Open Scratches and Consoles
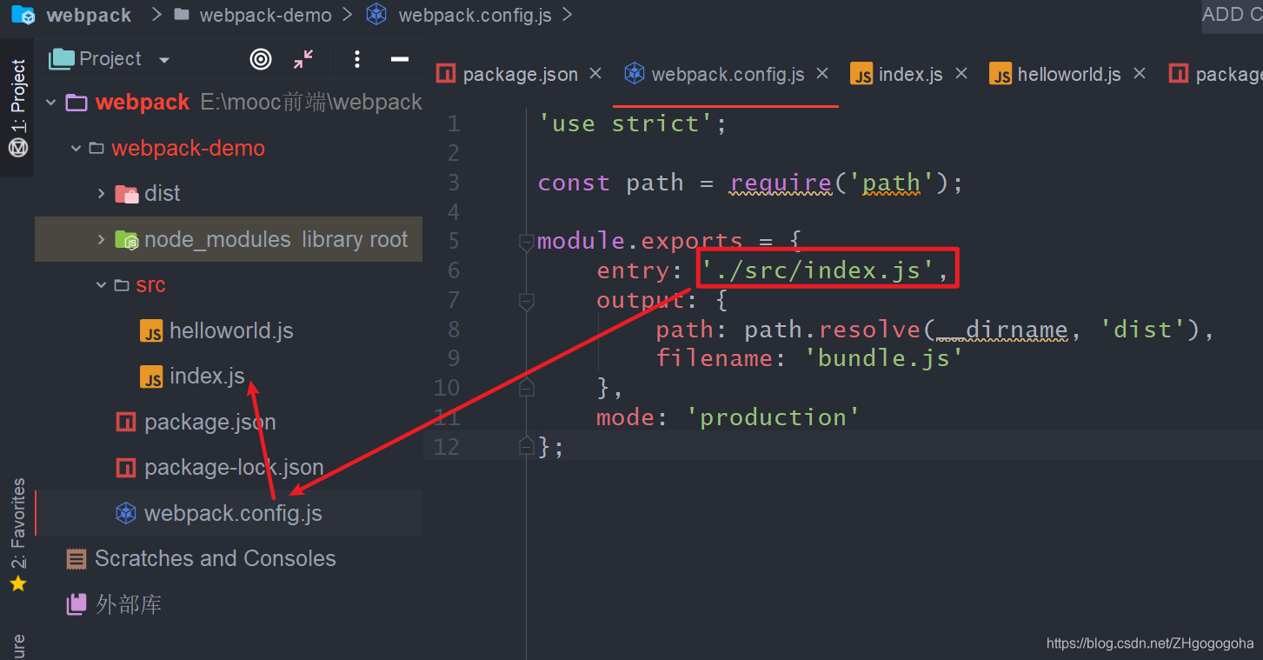 215,558
